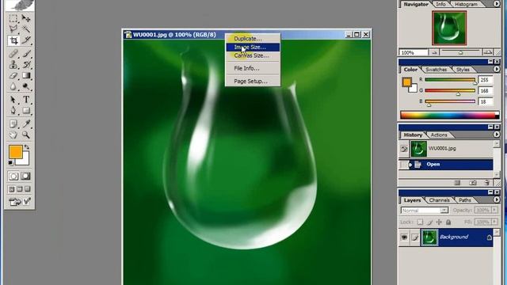The image size is (507, 285).
Task: Delete current state in History panel
Action: (x=487, y=183)
